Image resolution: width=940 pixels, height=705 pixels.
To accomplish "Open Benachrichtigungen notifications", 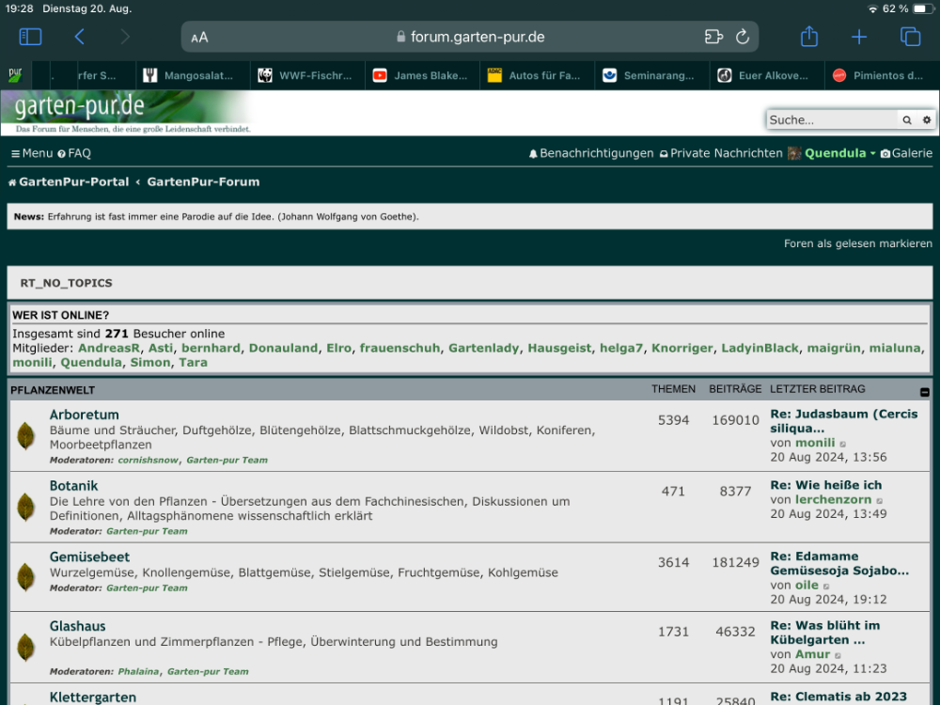I will point(591,153).
